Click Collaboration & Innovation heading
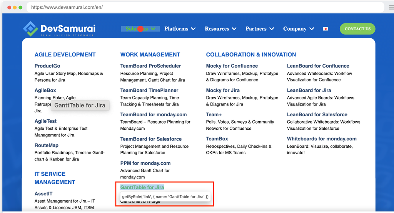 (251, 54)
